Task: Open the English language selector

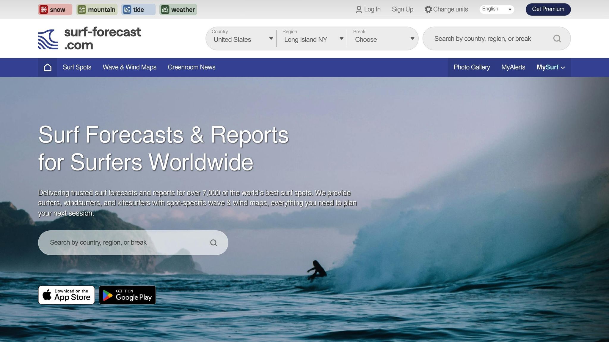Action: pyautogui.click(x=496, y=9)
